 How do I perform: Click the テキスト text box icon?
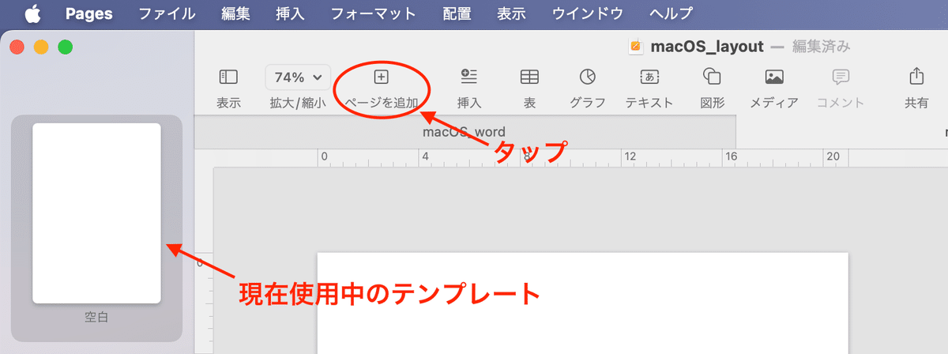coord(649,77)
